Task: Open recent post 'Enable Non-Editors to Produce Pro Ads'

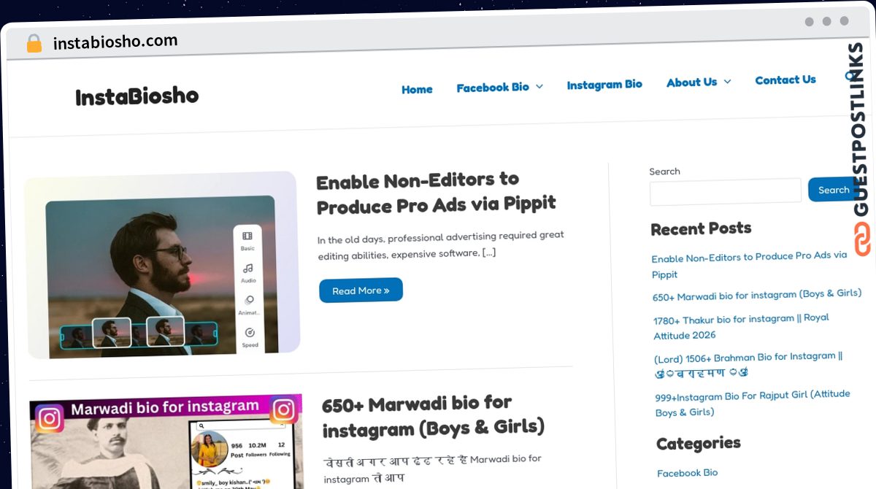Action: pyautogui.click(x=749, y=265)
